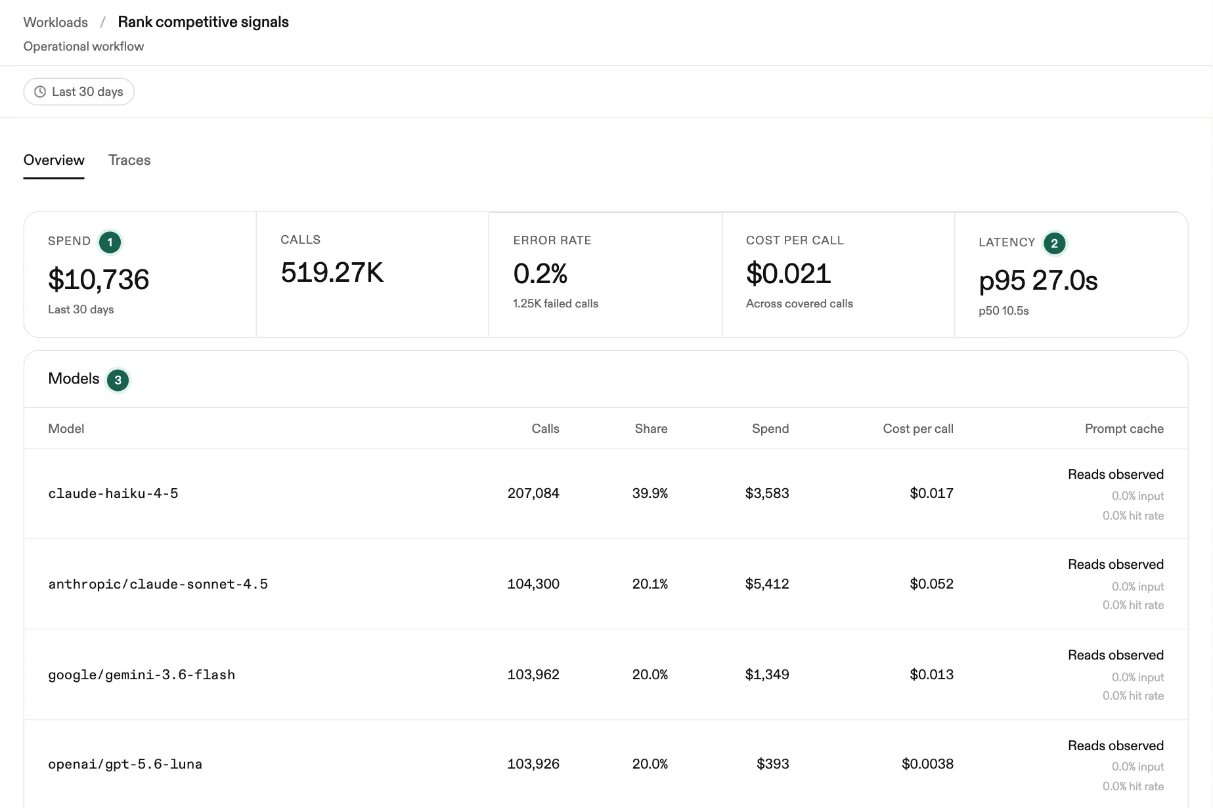Click the Rank competitive signals breadcrumb title
Image resolution: width=1213 pixels, height=808 pixels.
(x=203, y=22)
